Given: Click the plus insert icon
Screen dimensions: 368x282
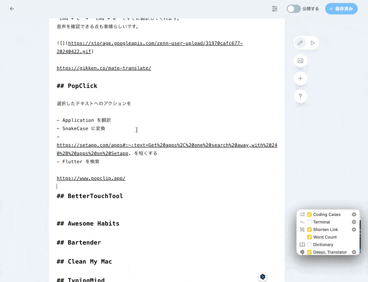Looking at the screenshot, I should click(x=300, y=79).
